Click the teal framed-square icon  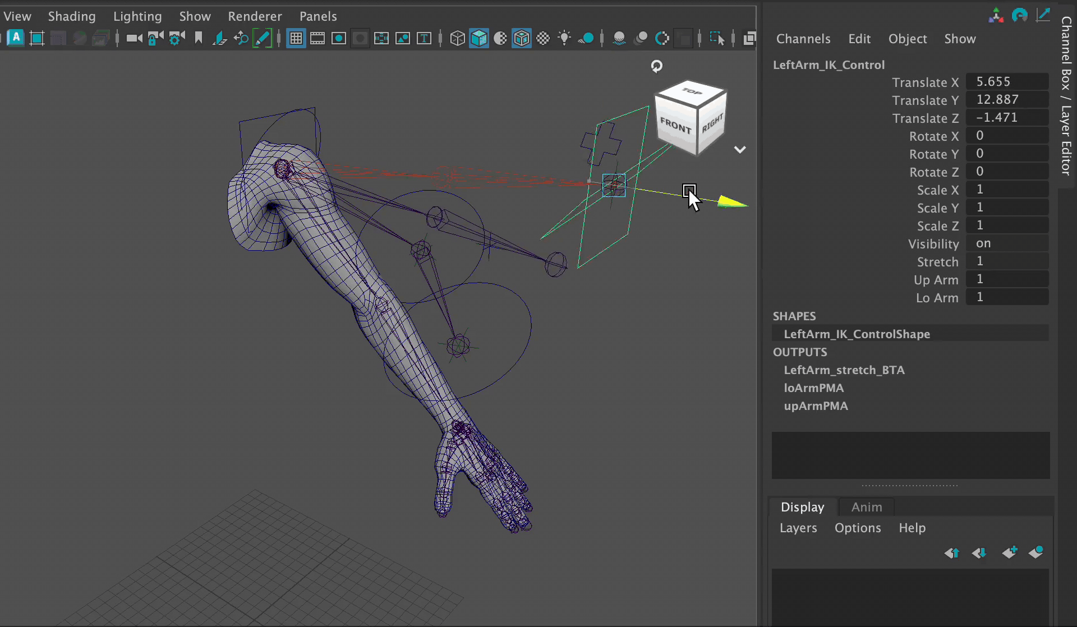point(37,38)
